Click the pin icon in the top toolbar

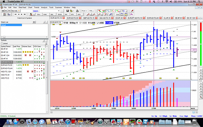pyautogui.click(x=132, y=11)
